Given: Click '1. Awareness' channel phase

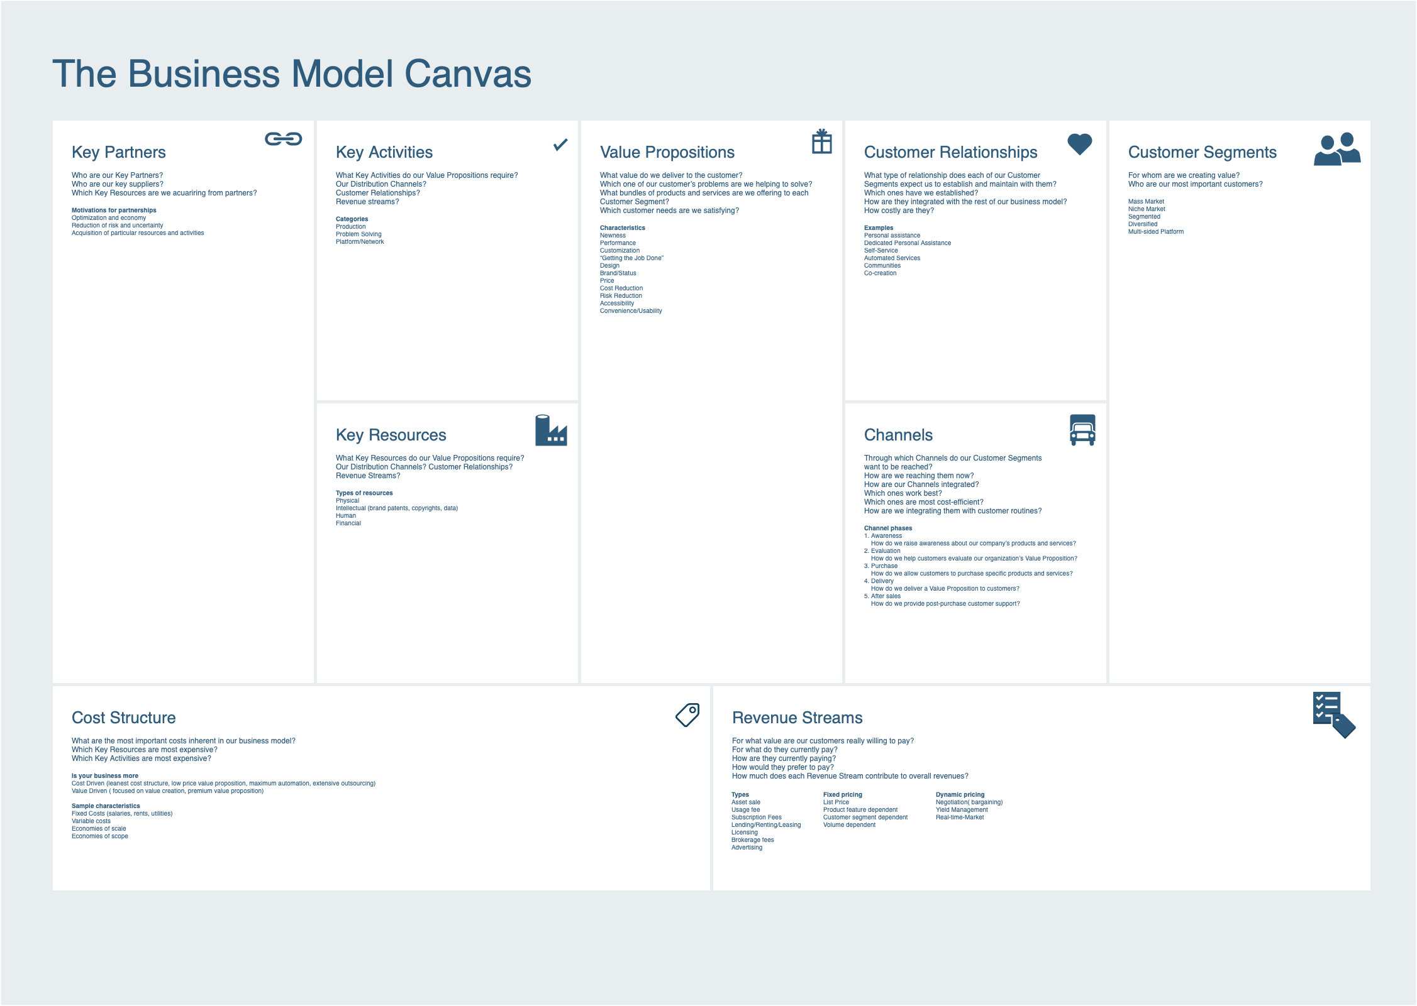Looking at the screenshot, I should coord(883,536).
